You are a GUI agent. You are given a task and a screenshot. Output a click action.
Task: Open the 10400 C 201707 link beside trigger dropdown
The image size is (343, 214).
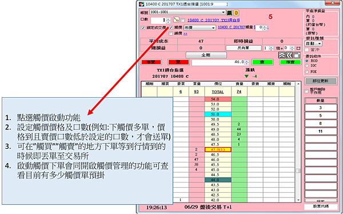[x=231, y=27]
